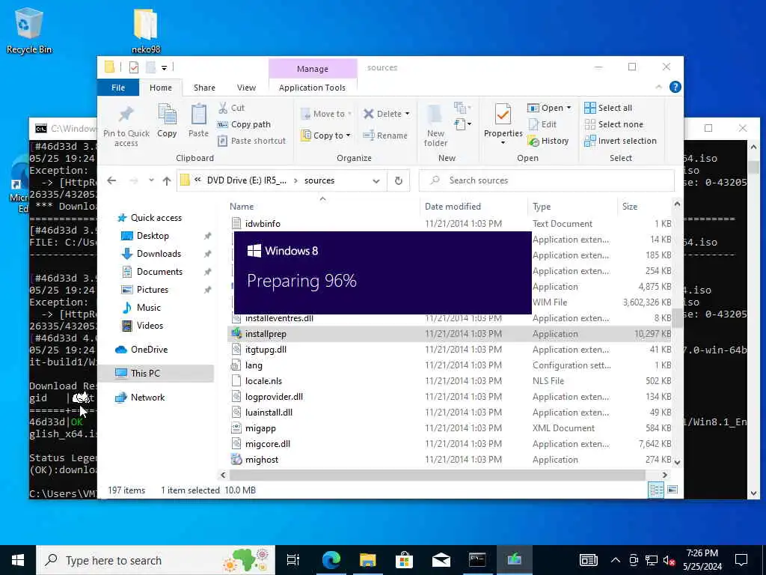Click the Paste ribbon icon

tap(198, 121)
